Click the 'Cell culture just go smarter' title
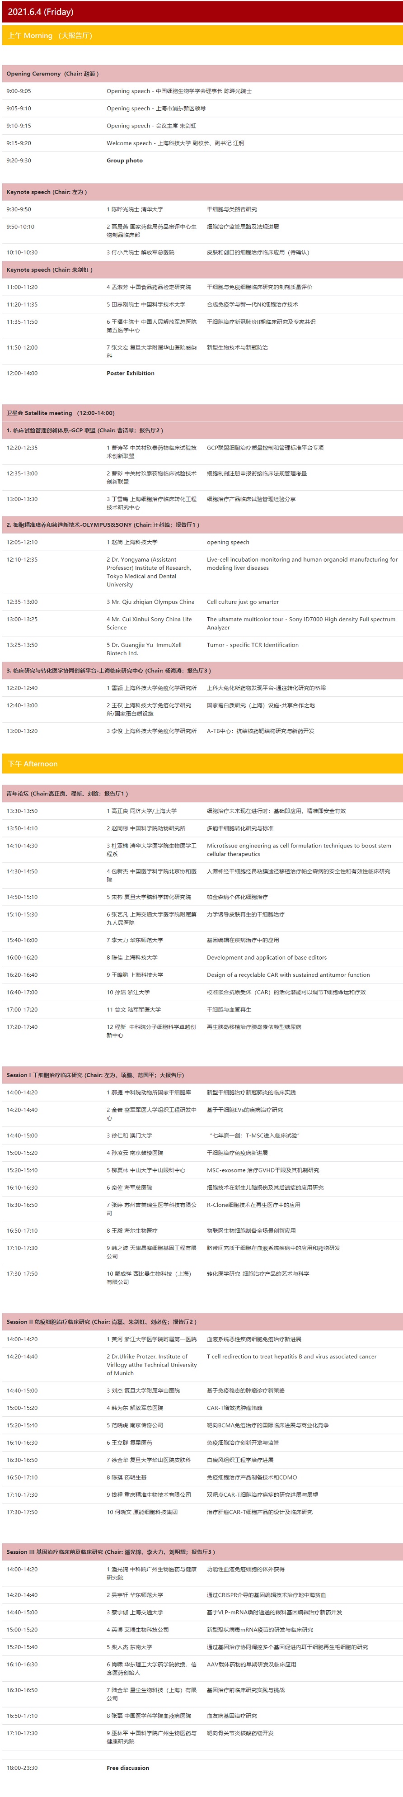This screenshot has width=403, height=1797. tap(243, 601)
